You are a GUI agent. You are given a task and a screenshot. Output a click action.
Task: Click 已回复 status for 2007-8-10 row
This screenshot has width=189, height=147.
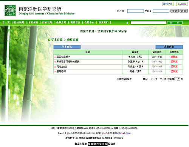coord(174,57)
